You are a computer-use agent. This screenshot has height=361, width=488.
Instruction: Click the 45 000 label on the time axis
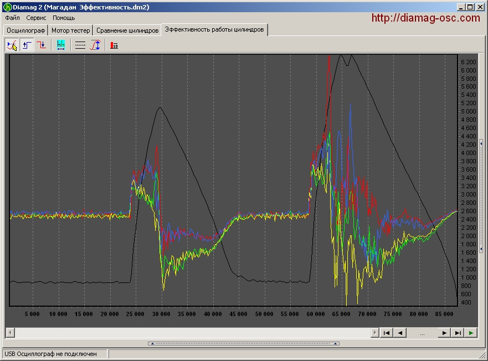point(238,314)
